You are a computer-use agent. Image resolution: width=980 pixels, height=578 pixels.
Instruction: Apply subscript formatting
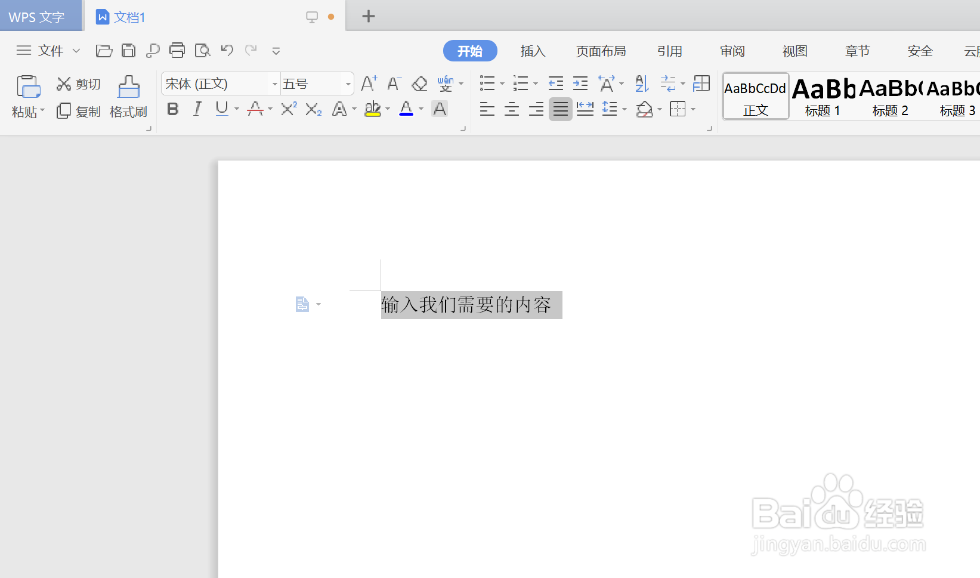point(314,109)
